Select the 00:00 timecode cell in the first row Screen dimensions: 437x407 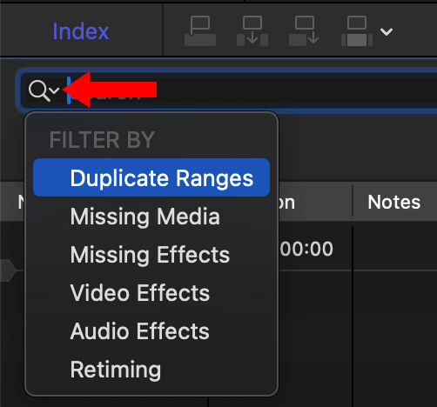pyautogui.click(x=307, y=249)
